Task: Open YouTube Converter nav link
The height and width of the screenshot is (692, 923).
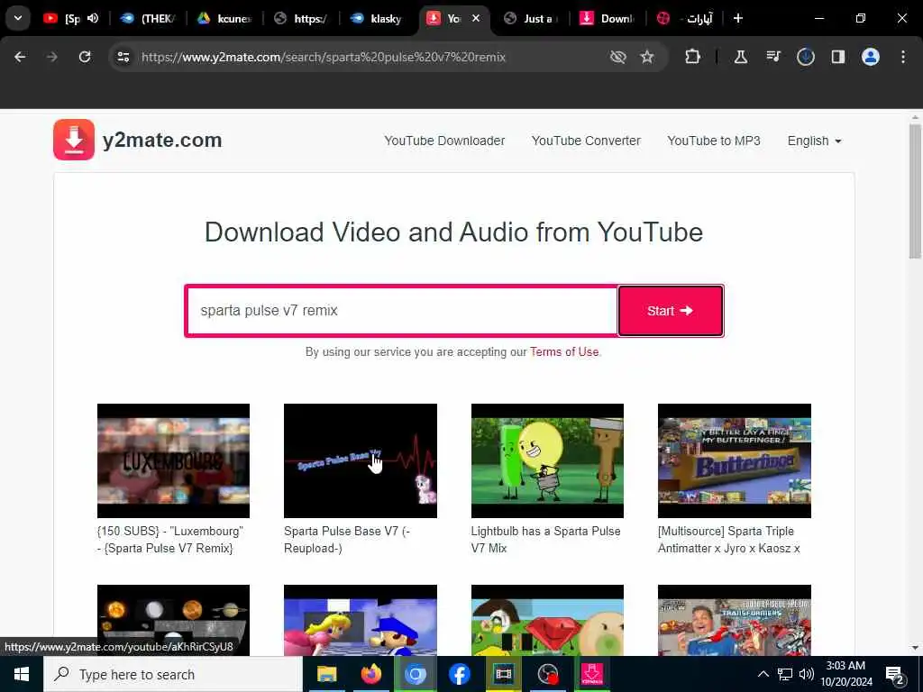Action: pos(586,141)
